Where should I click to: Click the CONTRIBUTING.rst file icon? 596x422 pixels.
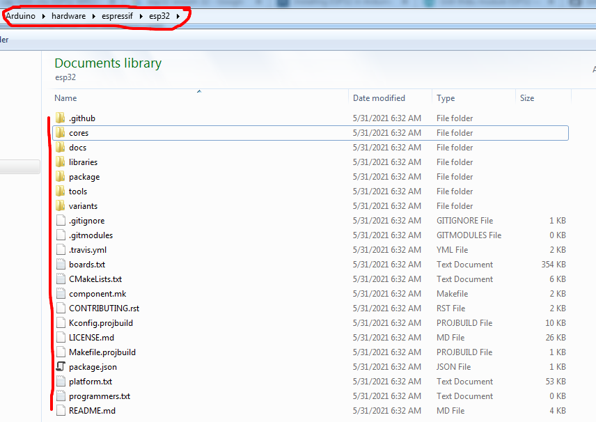point(61,308)
